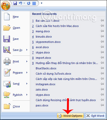This screenshot has height=120, width=107.
Task: Pin mang.docx using its pushpin
Action: click(102, 31)
